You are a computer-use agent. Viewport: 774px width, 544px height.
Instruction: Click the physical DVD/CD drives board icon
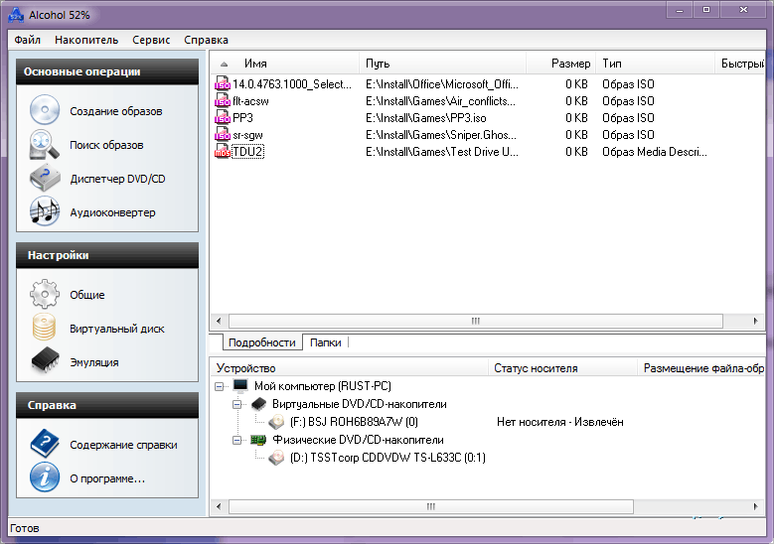click(258, 440)
